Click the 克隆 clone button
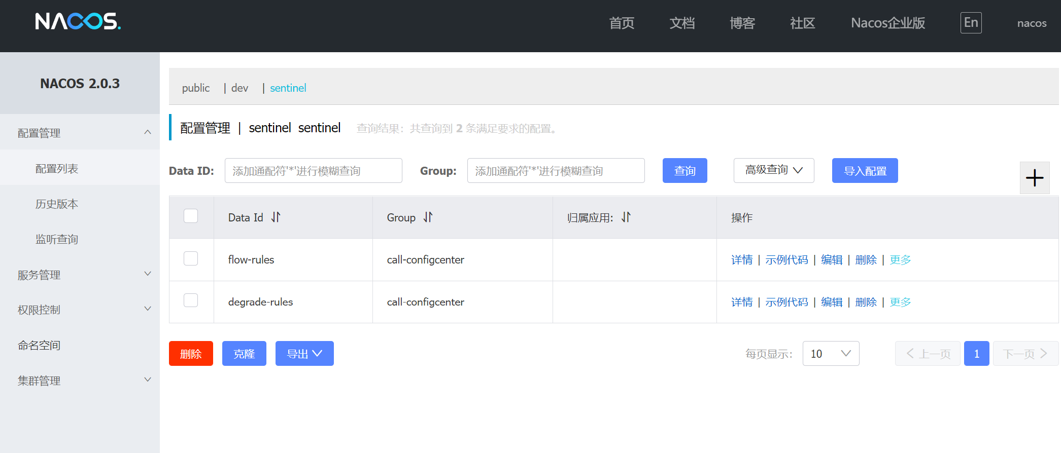This screenshot has height=453, width=1061. coord(244,354)
